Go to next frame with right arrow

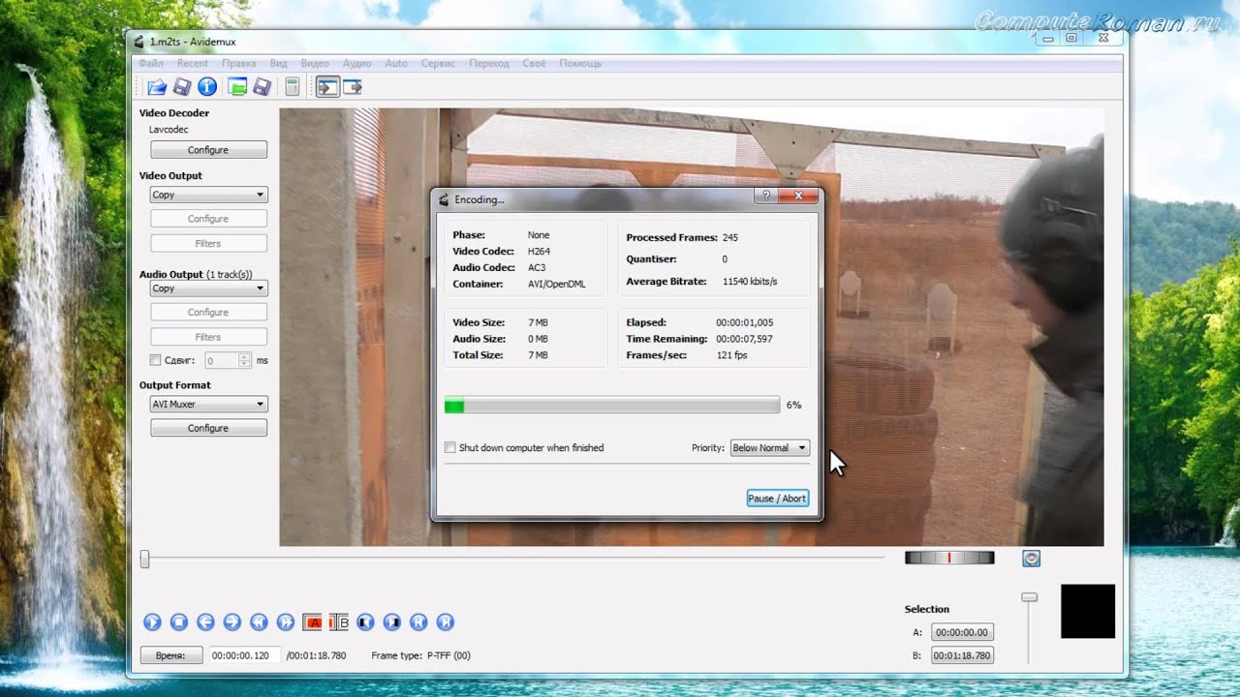pyautogui.click(x=232, y=622)
